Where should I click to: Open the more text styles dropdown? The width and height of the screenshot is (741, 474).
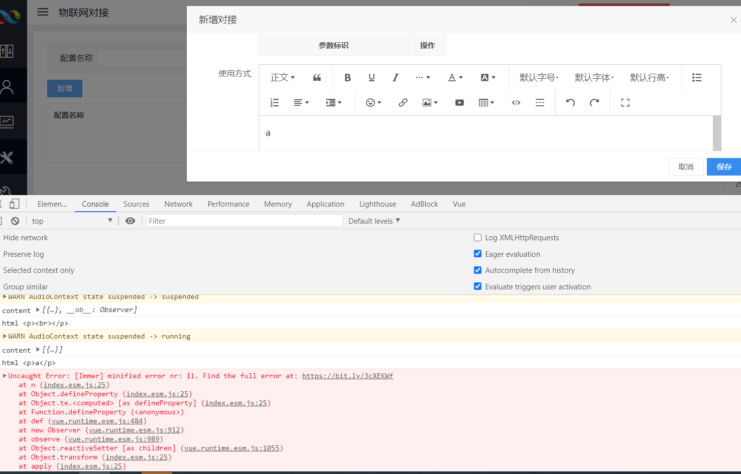(x=423, y=78)
